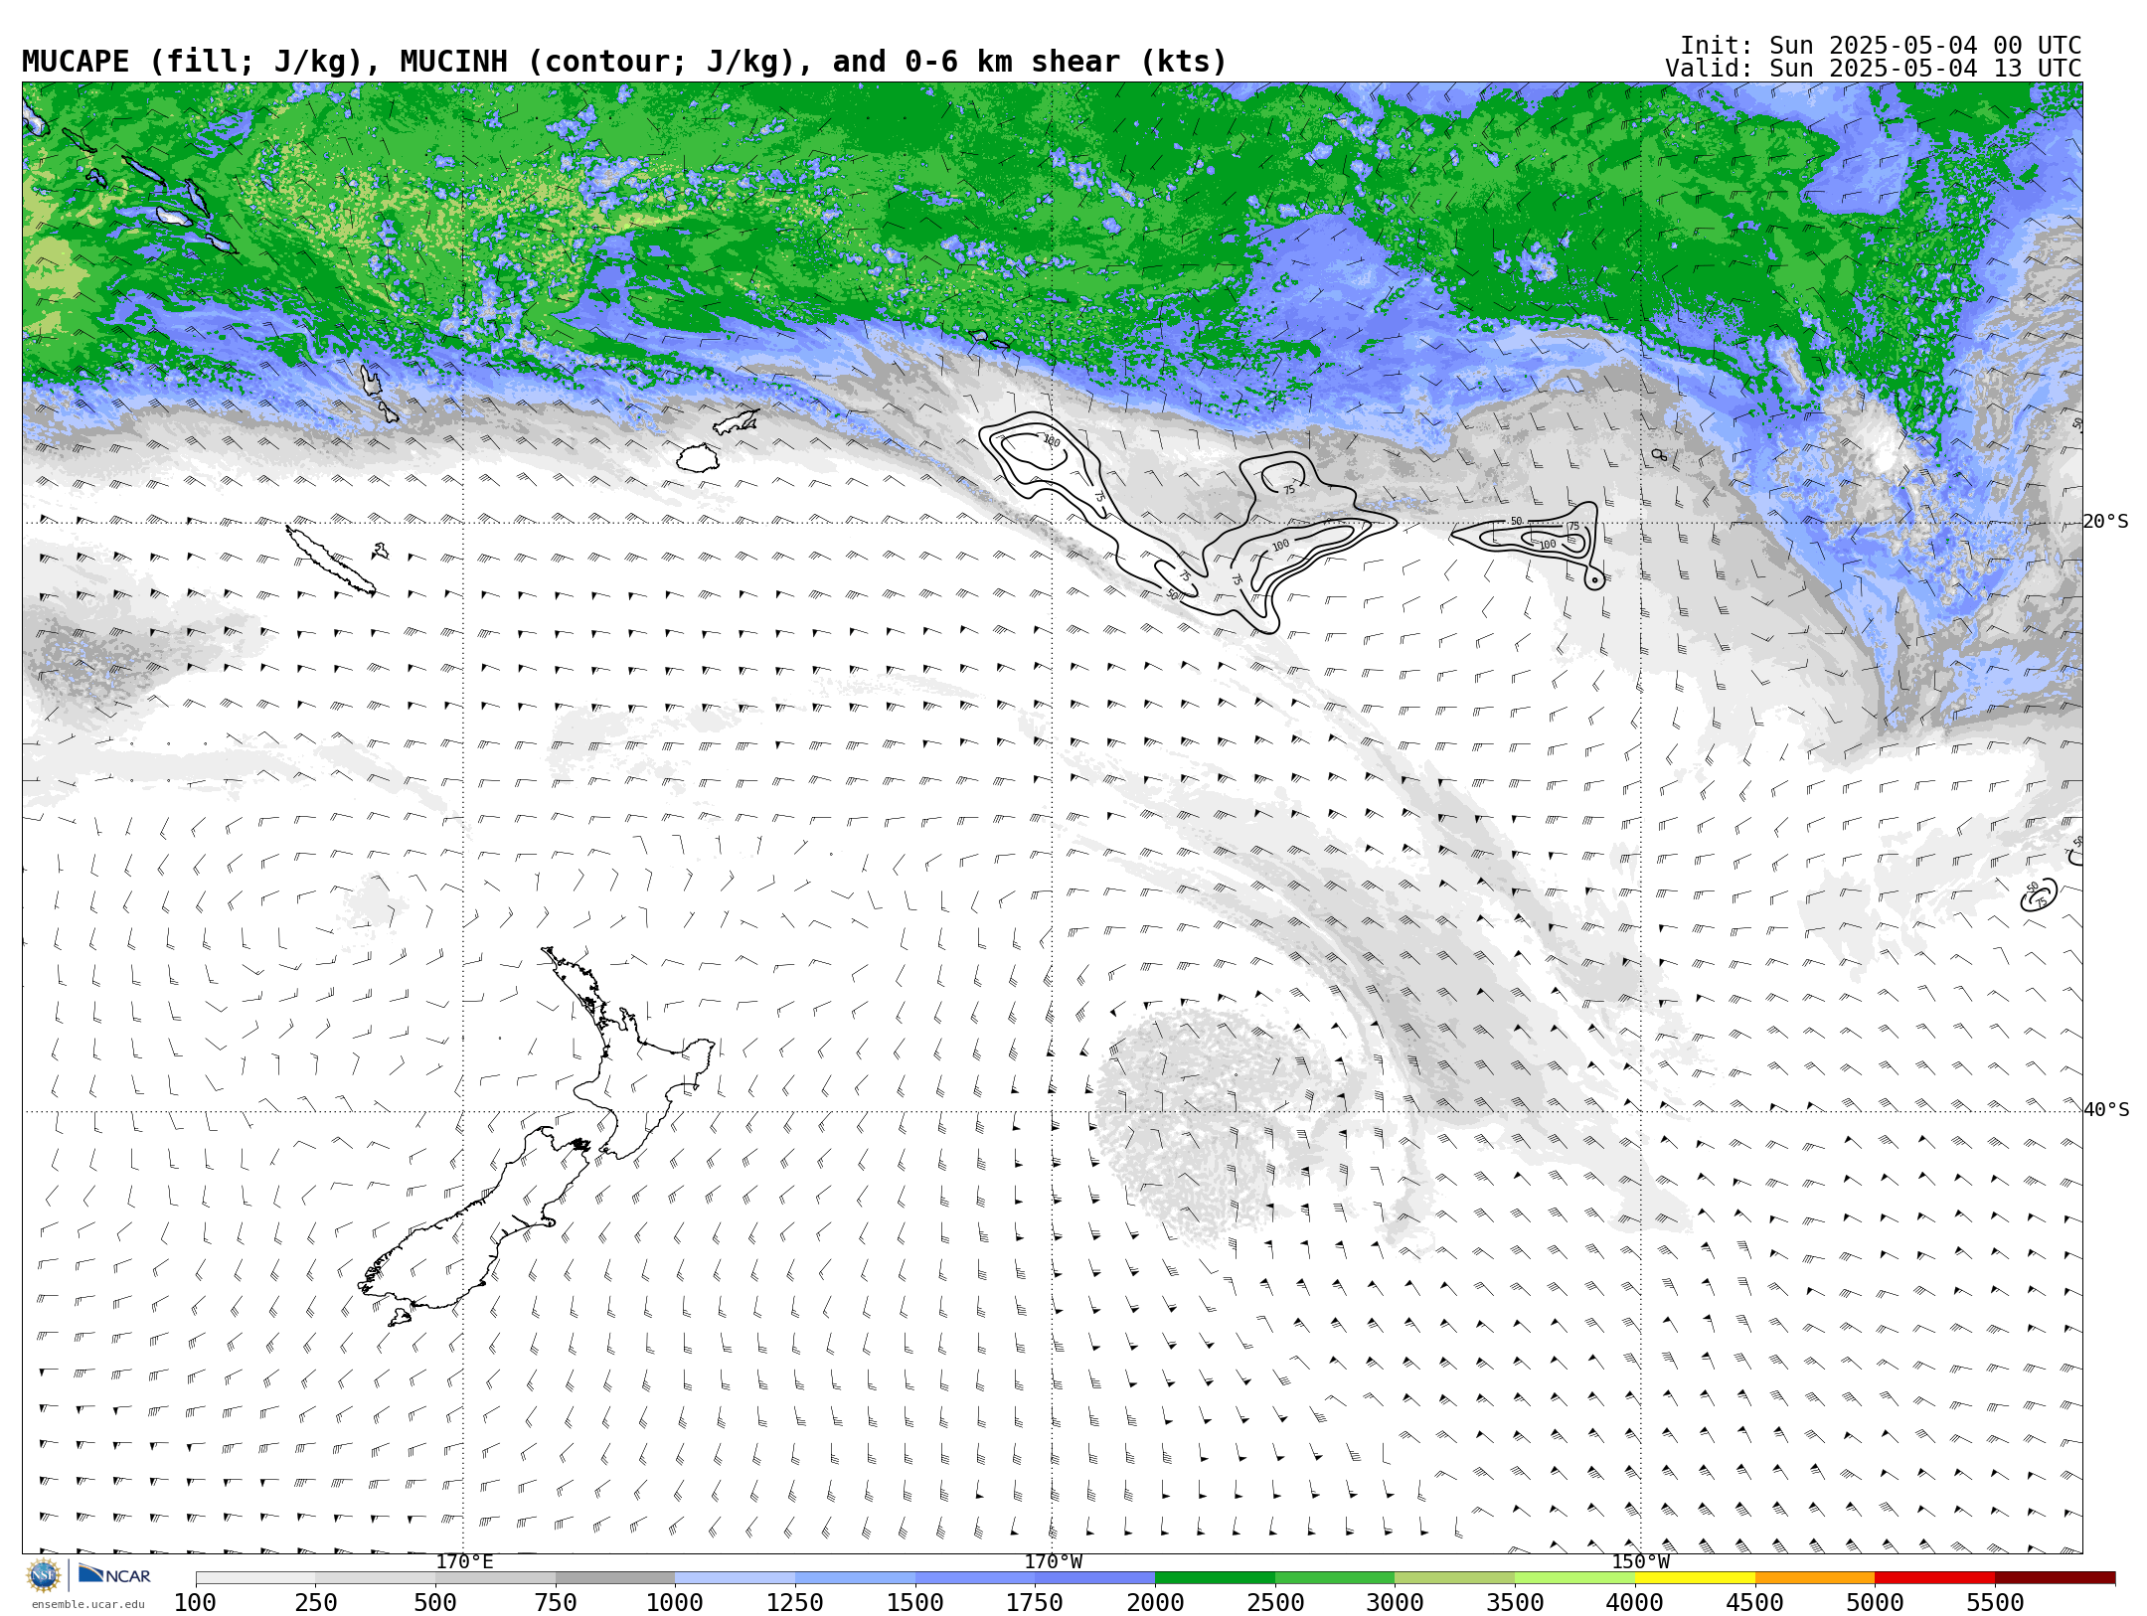Click the colorbar label 5500
Image resolution: width=2147 pixels, height=1616 pixels.
pyautogui.click(x=1995, y=1603)
